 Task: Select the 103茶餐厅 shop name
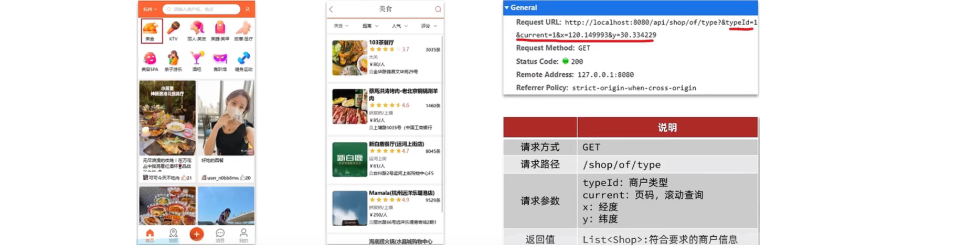(x=381, y=42)
